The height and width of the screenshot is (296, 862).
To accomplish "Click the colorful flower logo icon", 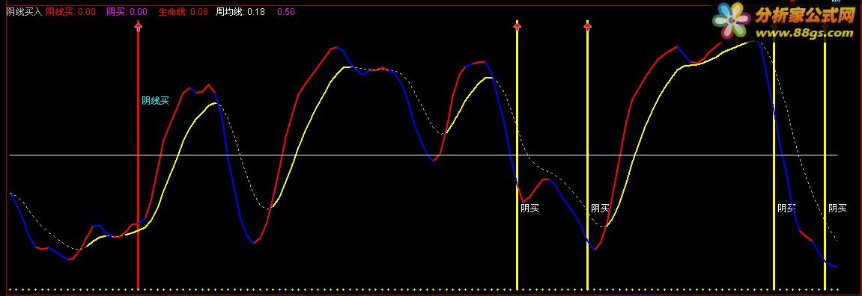I will [732, 21].
